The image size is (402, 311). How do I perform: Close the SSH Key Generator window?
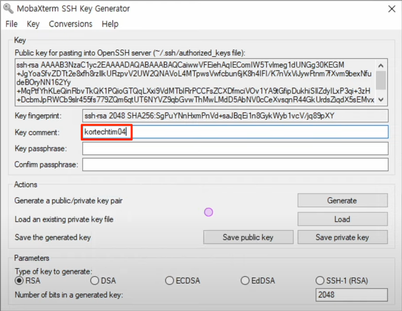(x=392, y=9)
